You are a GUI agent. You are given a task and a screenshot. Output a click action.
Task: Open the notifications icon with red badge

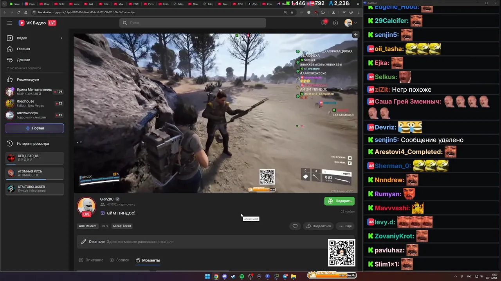point(324,23)
